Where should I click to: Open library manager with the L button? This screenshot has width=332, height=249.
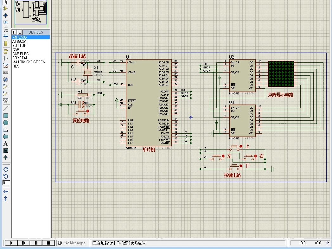tap(19, 32)
